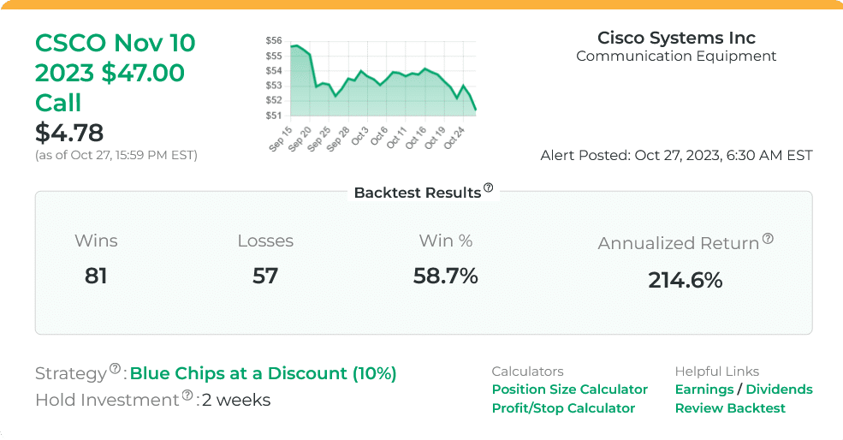Click the Communication Equipment sector label
The width and height of the screenshot is (843, 440).
click(x=676, y=56)
